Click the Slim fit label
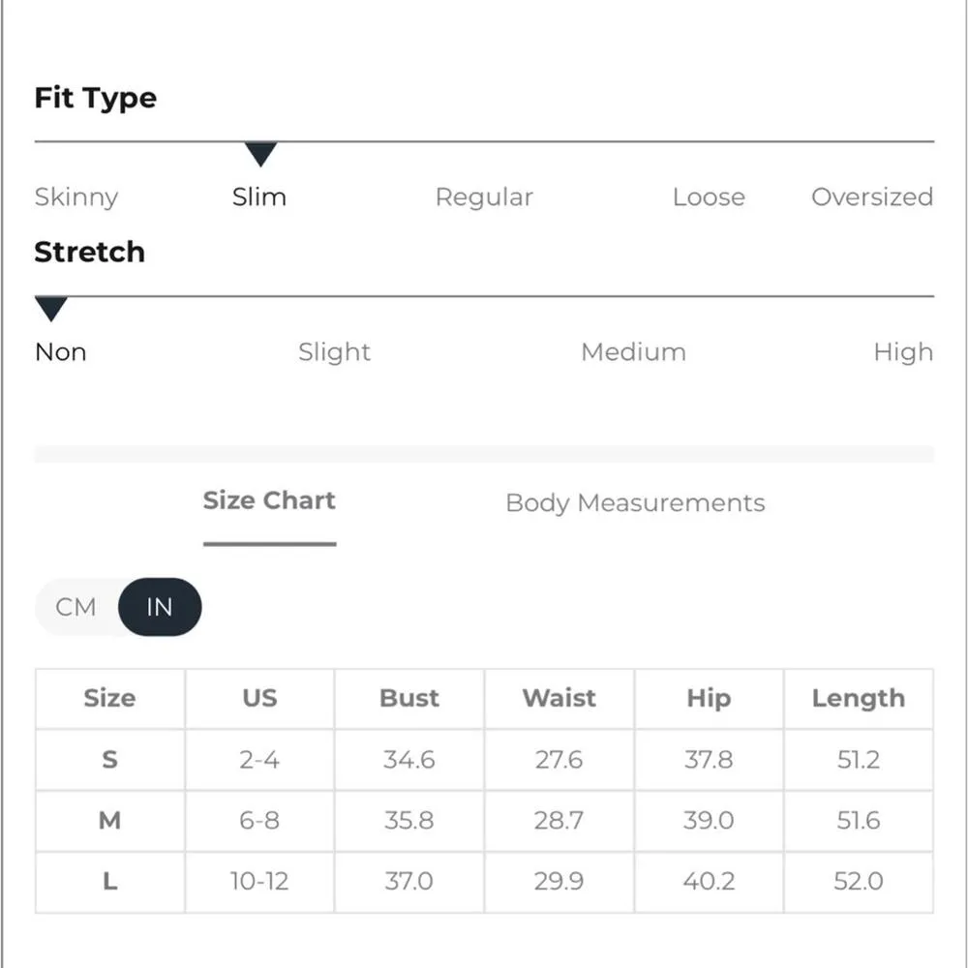Image resolution: width=968 pixels, height=968 pixels. (259, 197)
